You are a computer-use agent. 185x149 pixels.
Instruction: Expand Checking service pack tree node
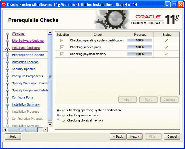[x=58, y=116]
